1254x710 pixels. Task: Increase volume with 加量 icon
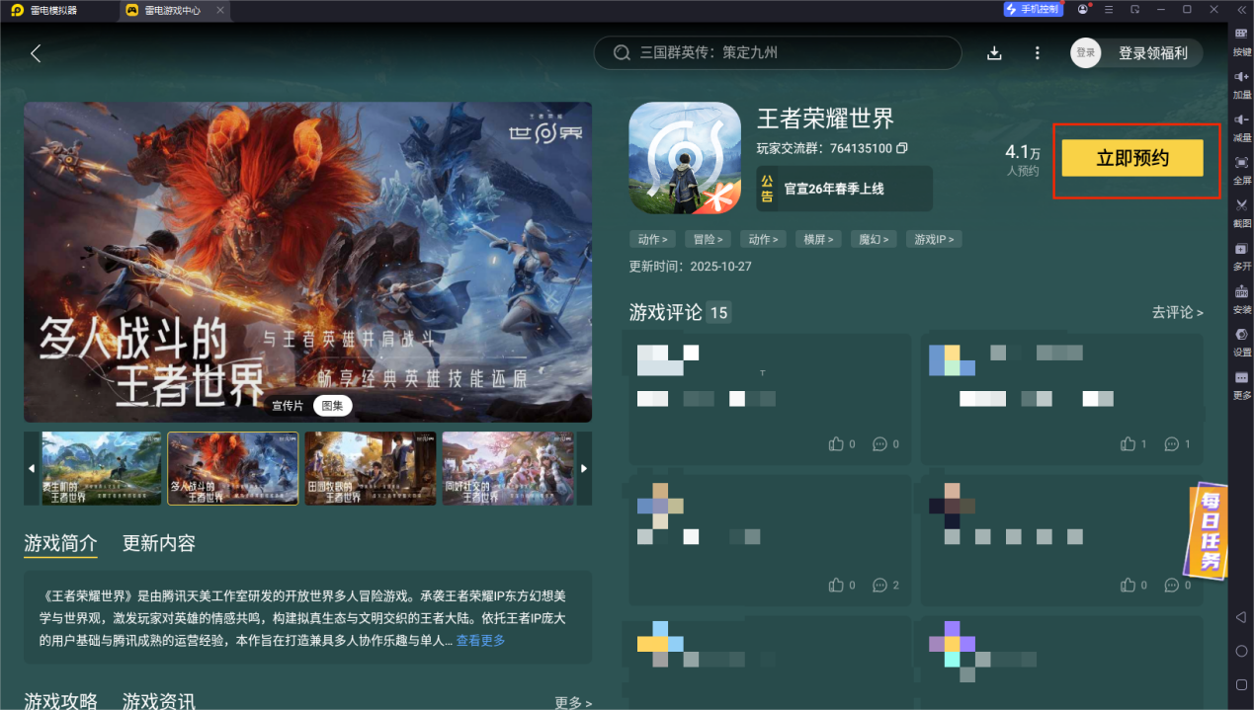click(x=1242, y=83)
